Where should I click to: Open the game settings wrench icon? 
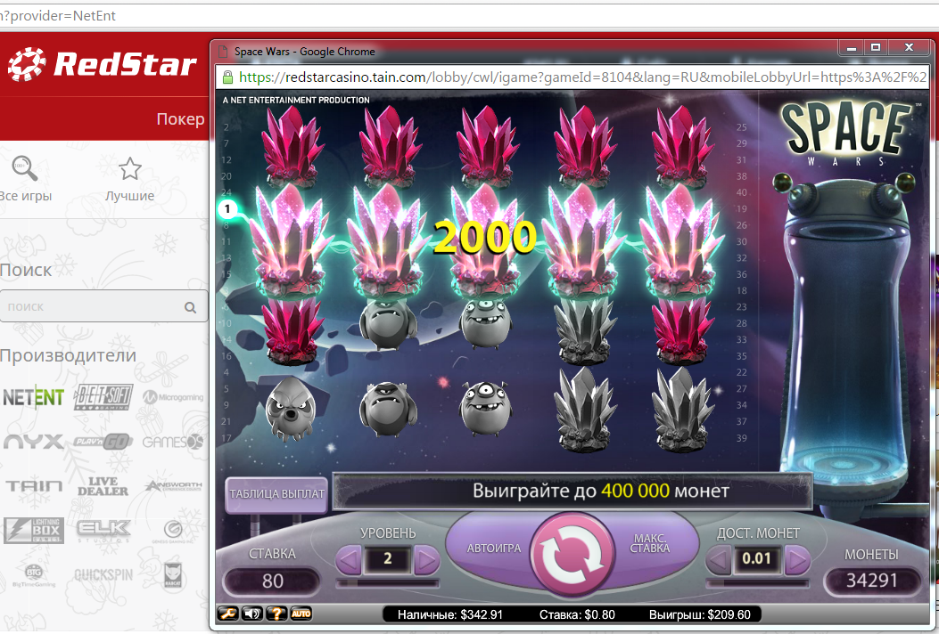(228, 614)
